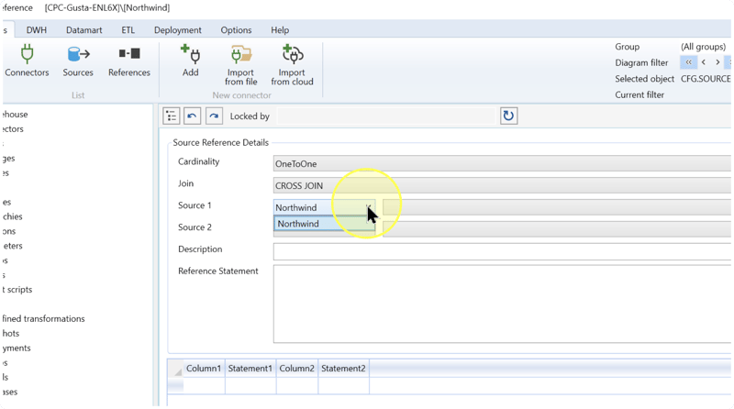Go to previous diagram filter
734x409 pixels.
703,62
